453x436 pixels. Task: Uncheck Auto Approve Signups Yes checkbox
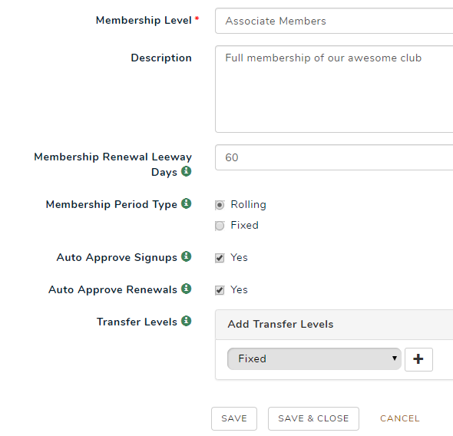[220, 258]
